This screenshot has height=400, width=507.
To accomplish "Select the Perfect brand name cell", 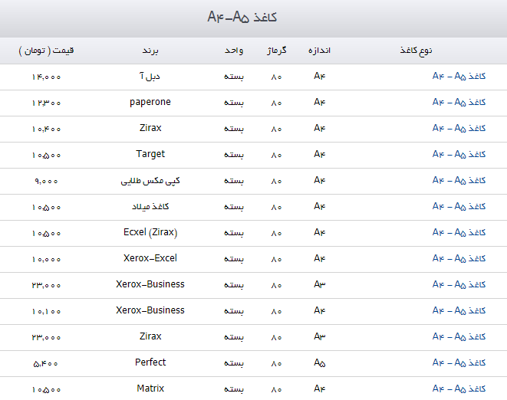I will (x=150, y=362).
